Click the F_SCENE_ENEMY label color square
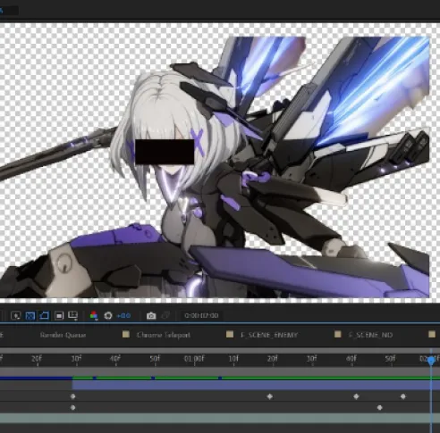The image size is (440, 433). 230,335
